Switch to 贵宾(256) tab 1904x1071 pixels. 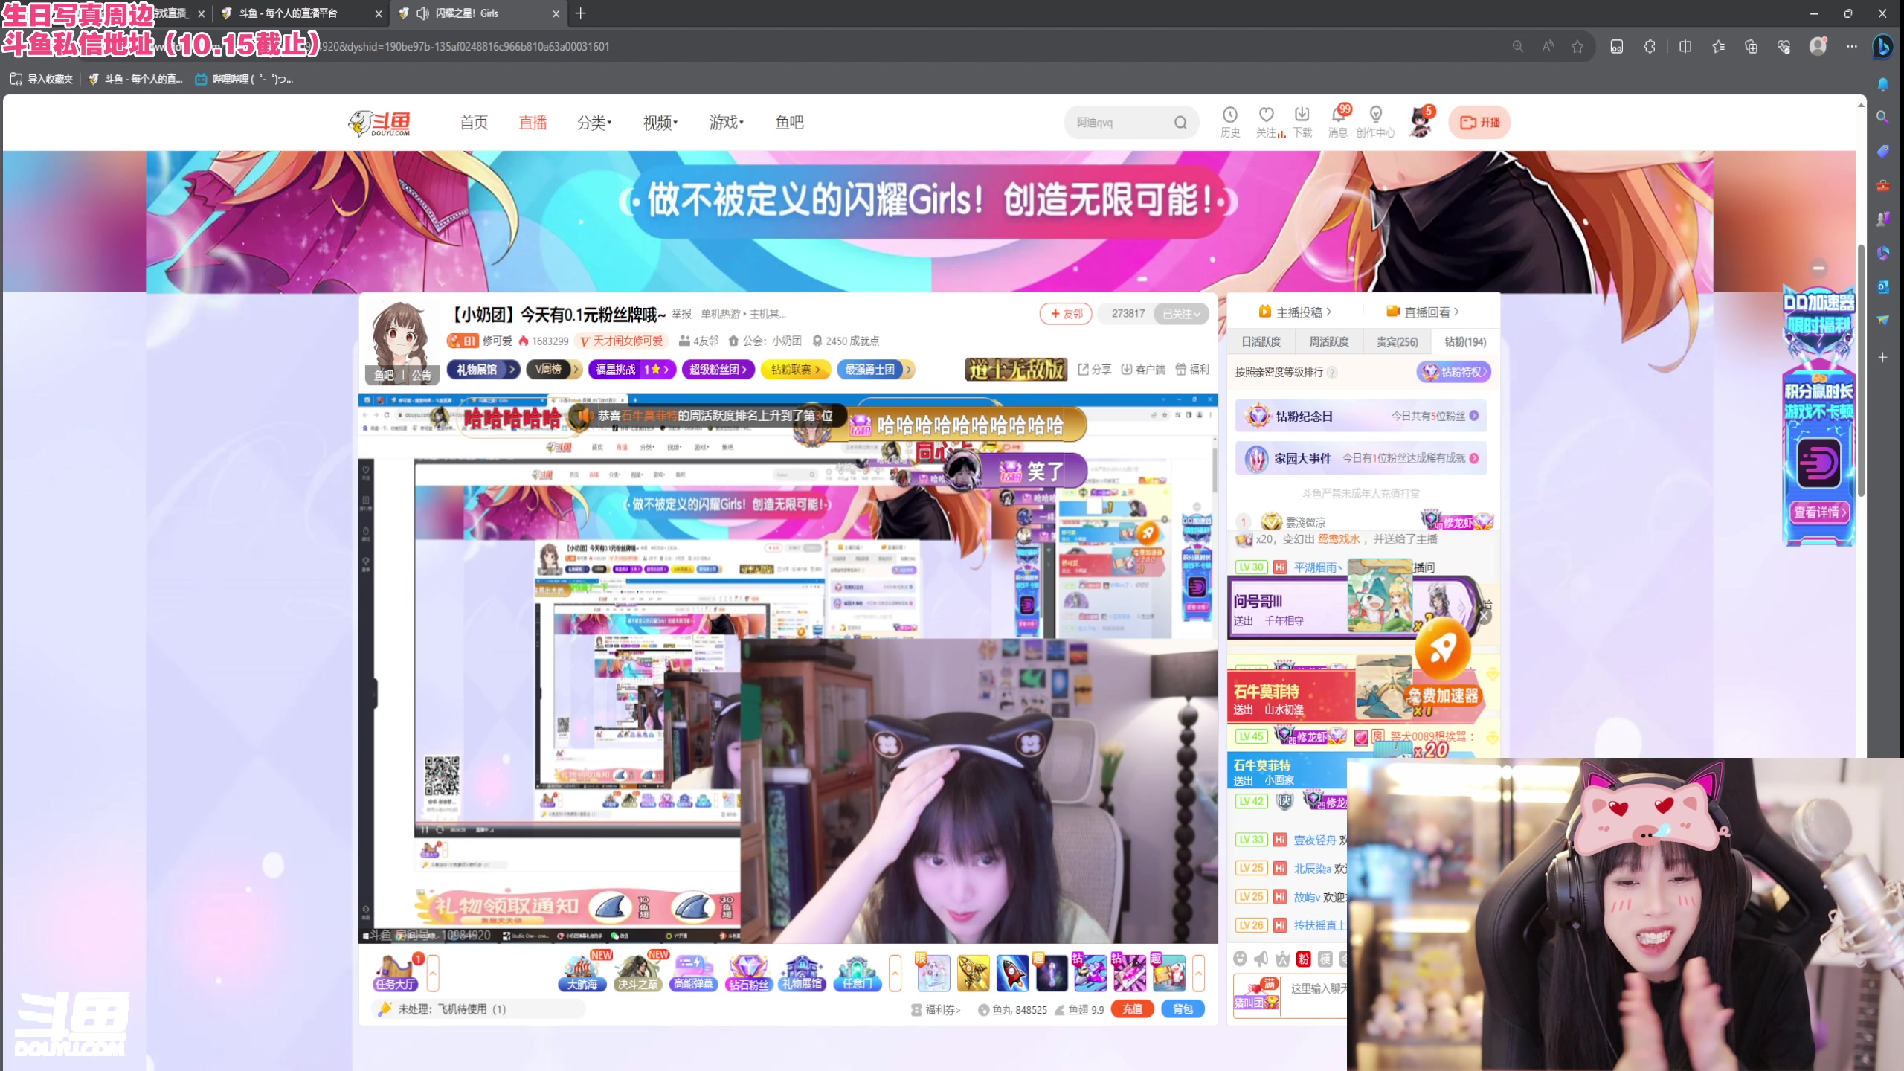point(1397,341)
